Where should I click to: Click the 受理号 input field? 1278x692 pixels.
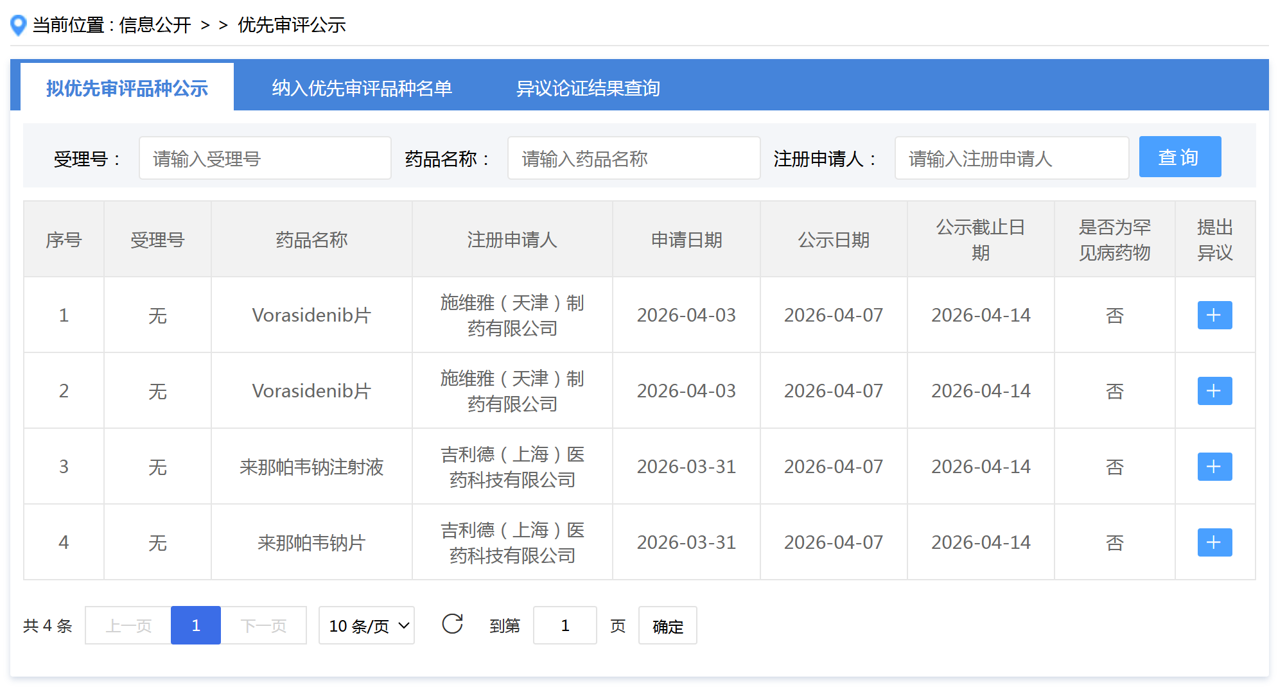tap(265, 158)
